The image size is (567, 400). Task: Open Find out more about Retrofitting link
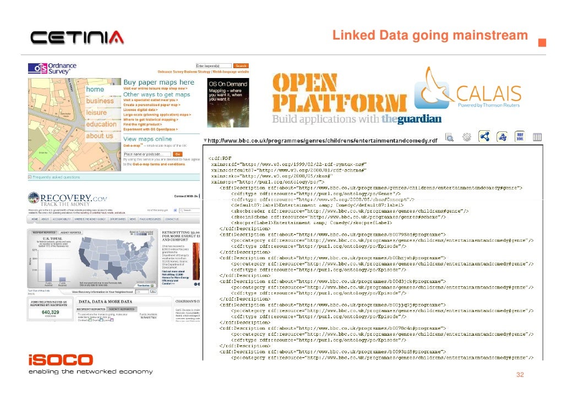(x=176, y=277)
